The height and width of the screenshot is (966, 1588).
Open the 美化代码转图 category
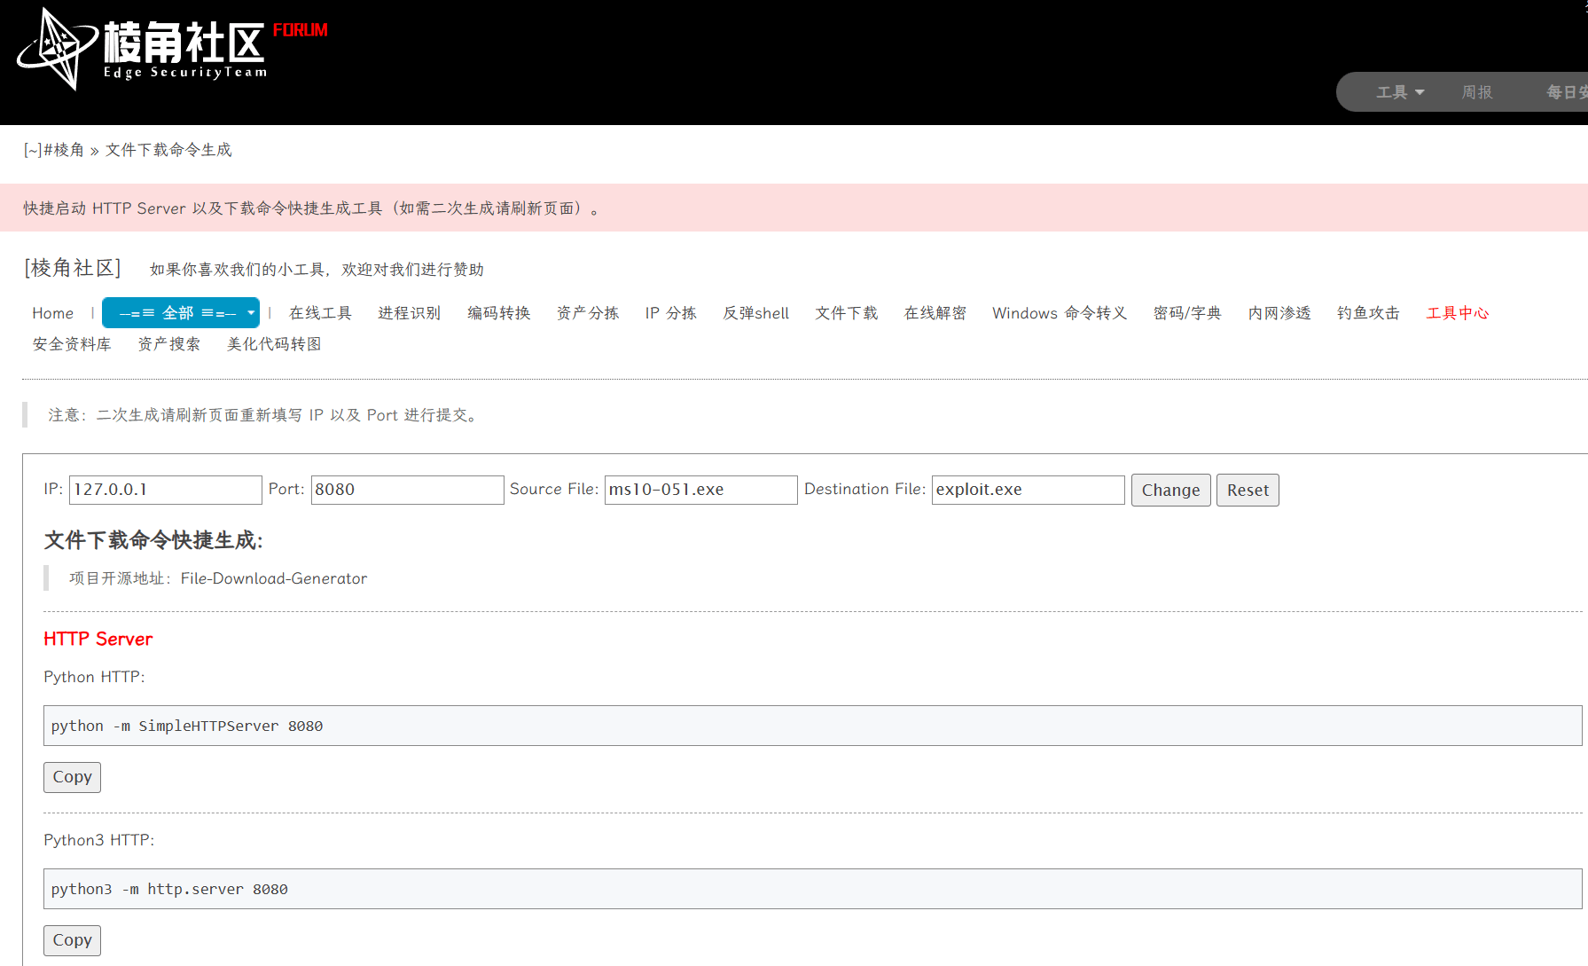point(274,344)
